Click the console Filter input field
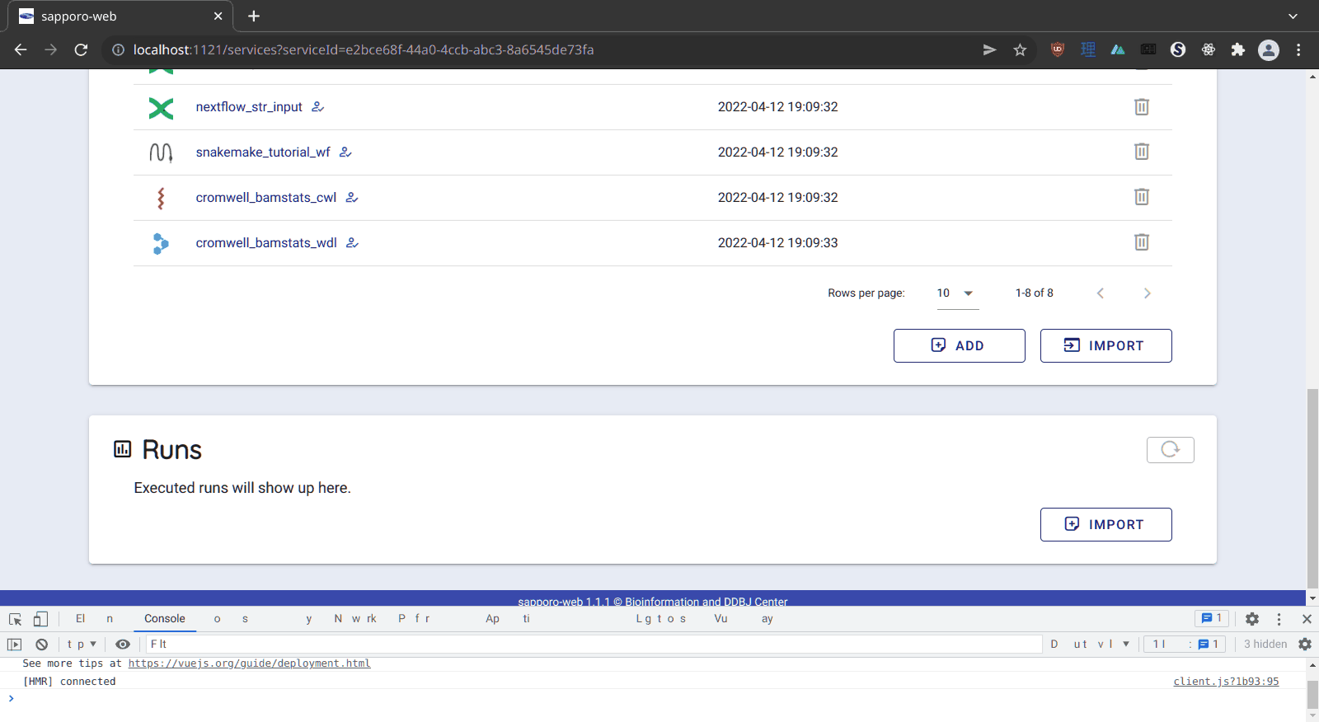 594,645
